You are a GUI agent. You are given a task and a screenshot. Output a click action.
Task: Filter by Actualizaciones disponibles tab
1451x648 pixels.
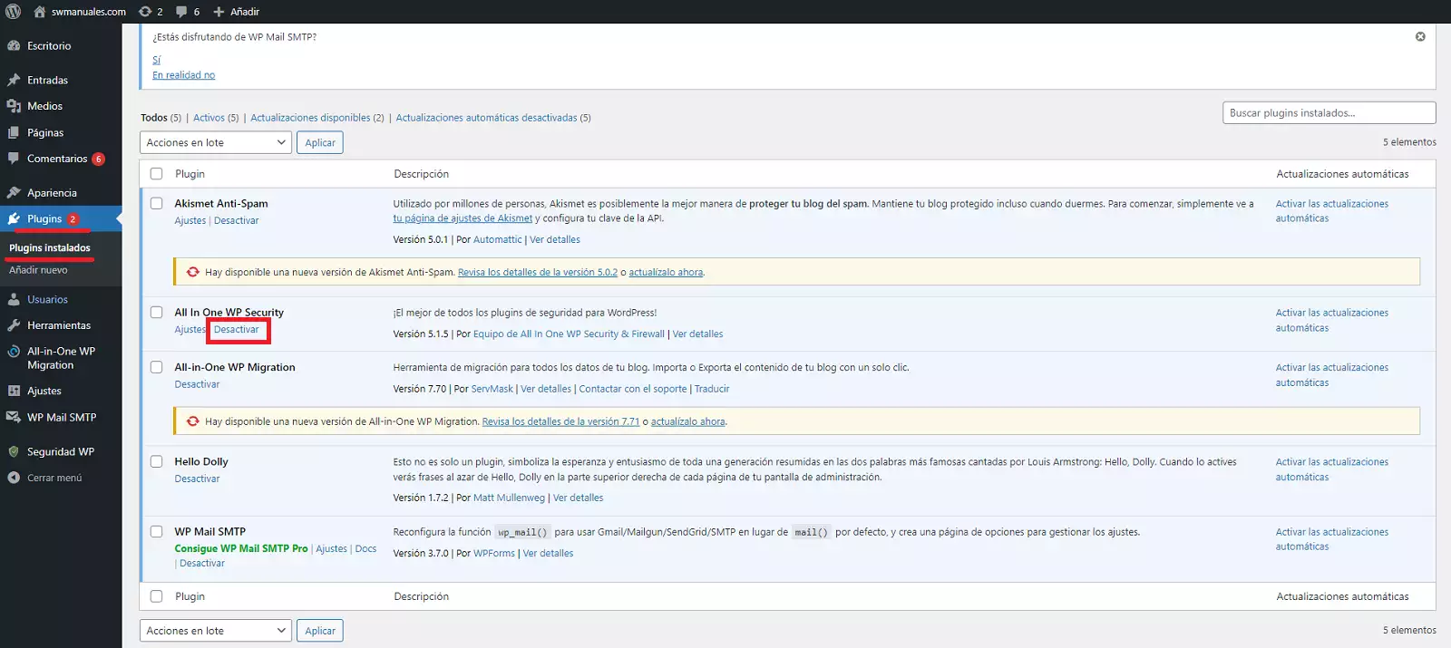pyautogui.click(x=310, y=118)
